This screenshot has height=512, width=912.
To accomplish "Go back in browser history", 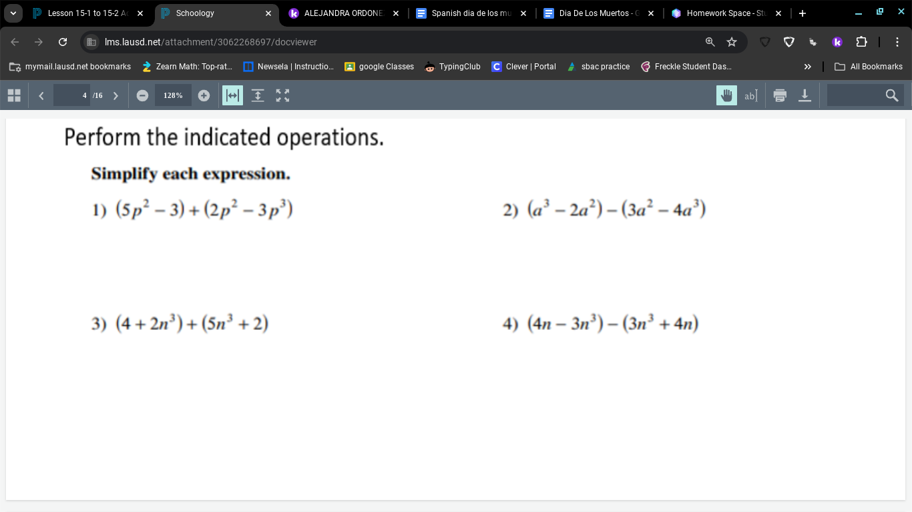I will click(15, 42).
